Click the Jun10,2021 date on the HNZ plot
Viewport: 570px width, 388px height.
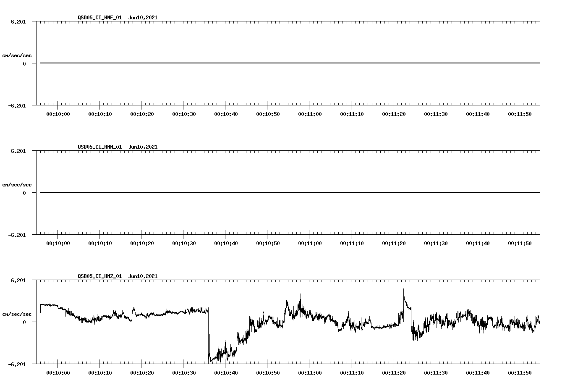point(143,276)
